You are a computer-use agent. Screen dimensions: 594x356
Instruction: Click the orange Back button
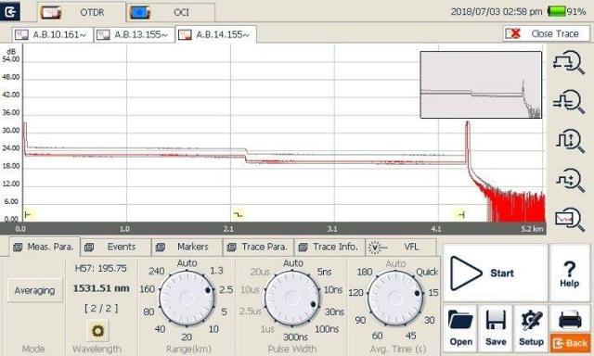[x=570, y=344]
